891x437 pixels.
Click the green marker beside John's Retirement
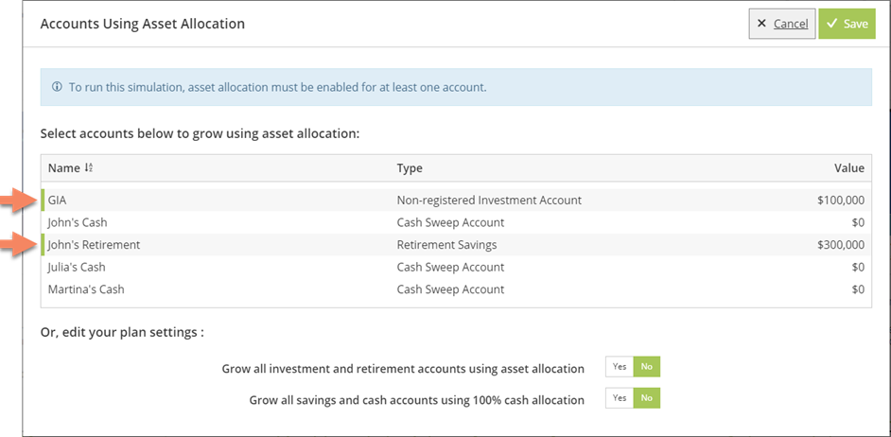point(43,245)
